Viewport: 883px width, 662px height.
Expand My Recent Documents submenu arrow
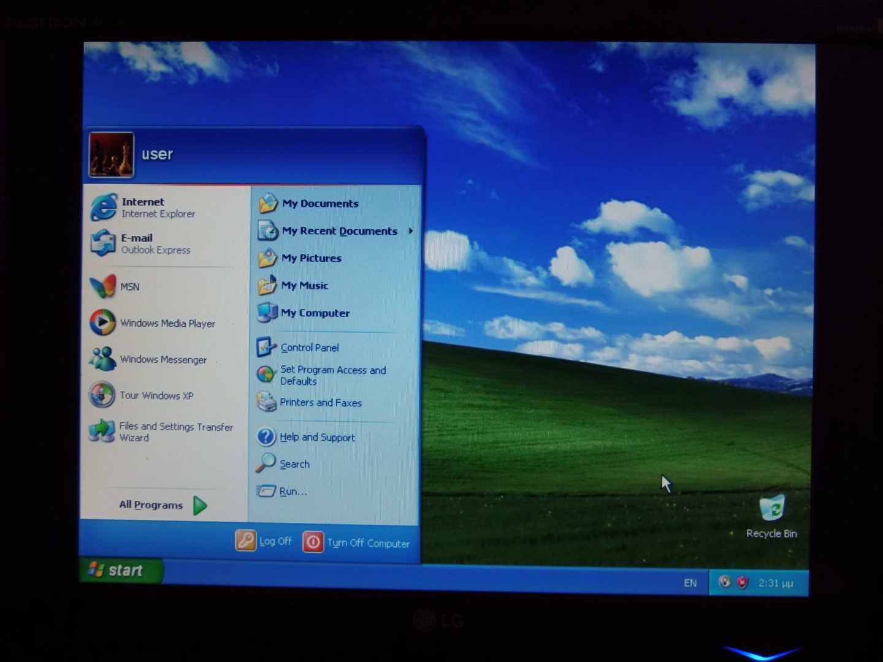coord(410,231)
